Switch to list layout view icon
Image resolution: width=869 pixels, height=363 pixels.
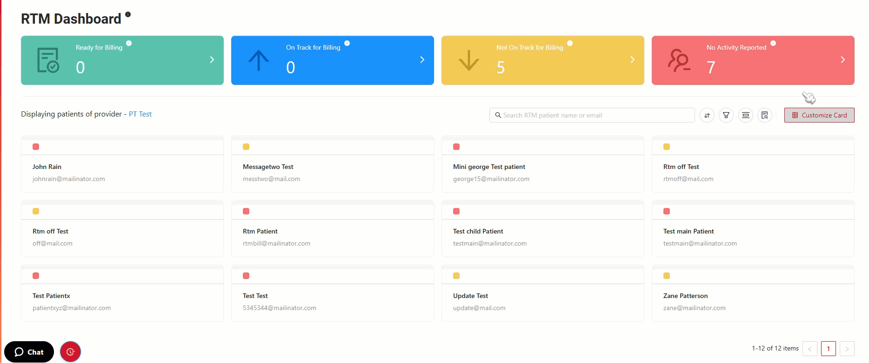tap(745, 115)
